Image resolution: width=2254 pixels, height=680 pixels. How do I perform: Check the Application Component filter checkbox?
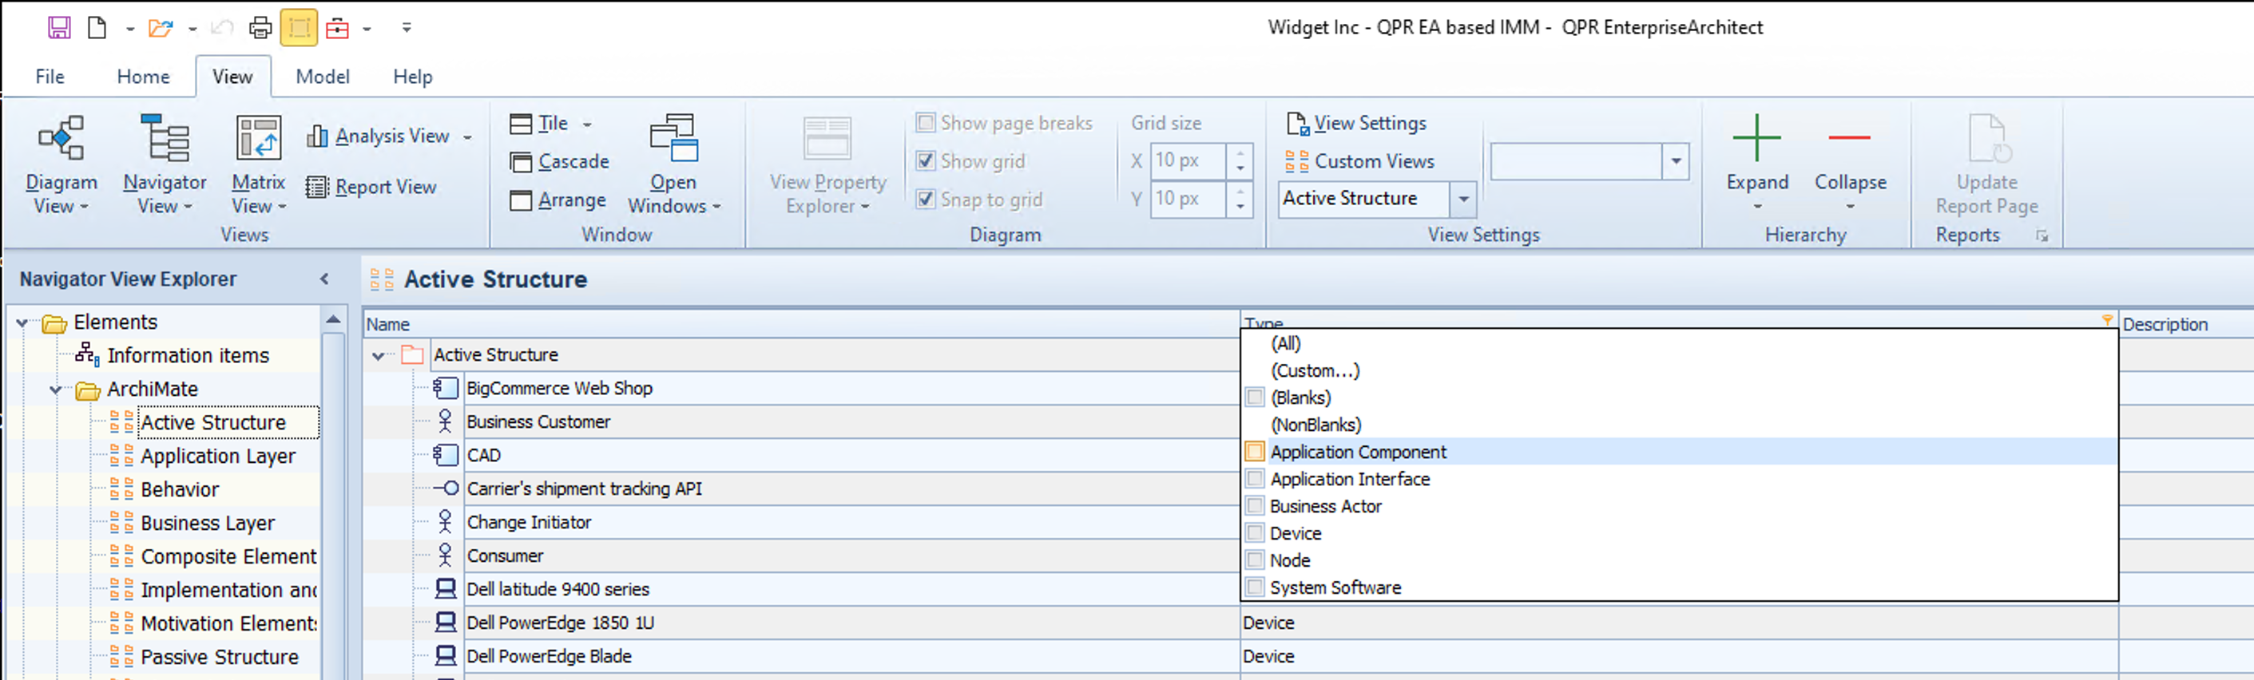coord(1255,452)
